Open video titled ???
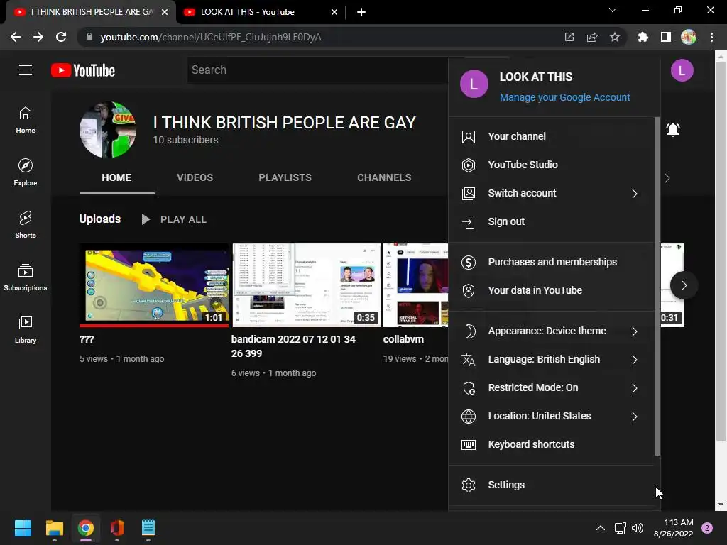The image size is (727, 545). tap(87, 339)
